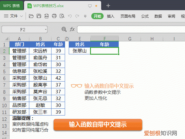Viewport: 185px width, 139px height.
Task: Click cell with 莫声谷
Action: [40, 92]
